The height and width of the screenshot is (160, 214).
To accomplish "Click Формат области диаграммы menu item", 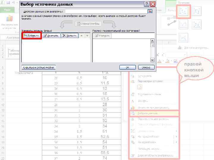I will tap(154, 155).
